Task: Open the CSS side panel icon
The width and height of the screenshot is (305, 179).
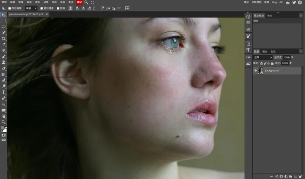Action: click(x=248, y=57)
